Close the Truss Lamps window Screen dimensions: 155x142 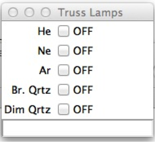pos(13,12)
